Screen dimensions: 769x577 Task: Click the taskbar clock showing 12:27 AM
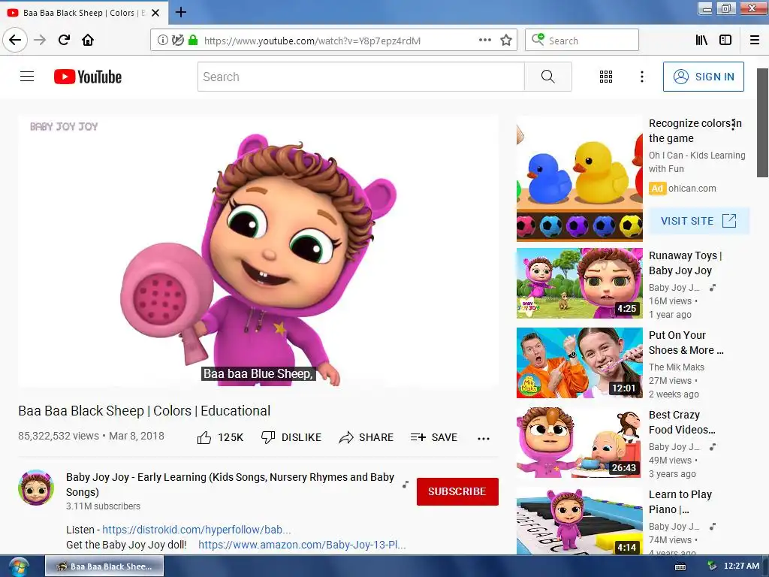[741, 566]
